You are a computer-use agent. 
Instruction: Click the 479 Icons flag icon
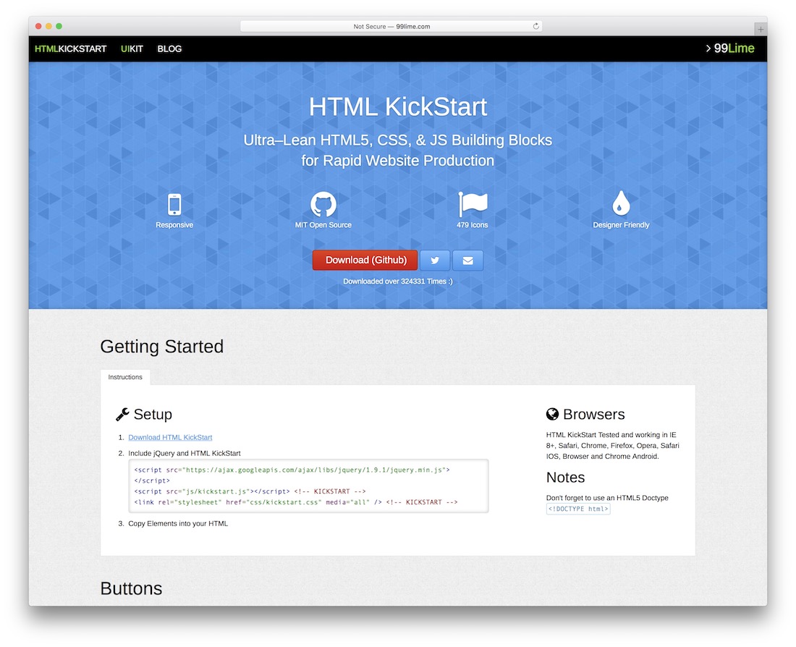(x=473, y=204)
